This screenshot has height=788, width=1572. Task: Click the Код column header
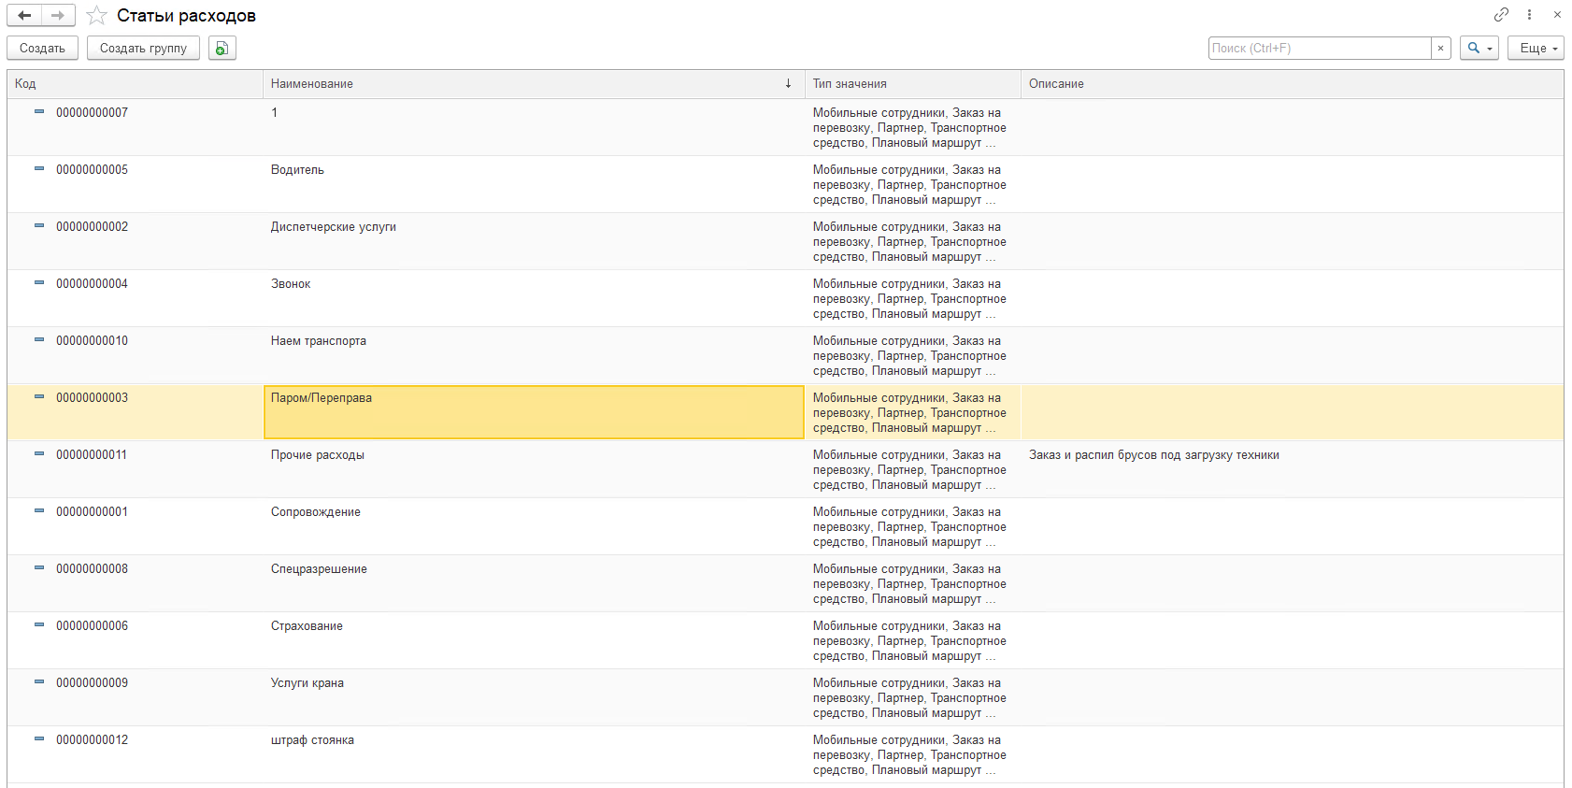(135, 84)
